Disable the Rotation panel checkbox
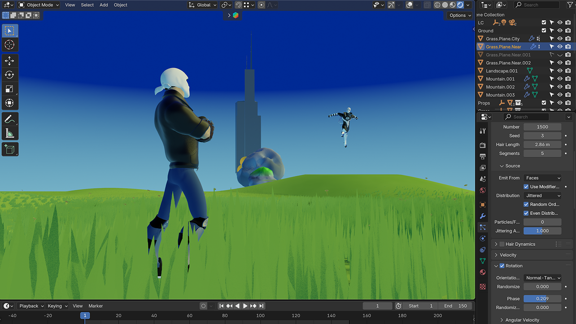The height and width of the screenshot is (324, 576). pyautogui.click(x=502, y=266)
